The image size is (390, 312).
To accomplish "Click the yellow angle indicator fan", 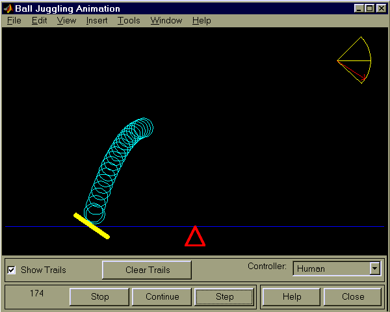I will click(354, 60).
